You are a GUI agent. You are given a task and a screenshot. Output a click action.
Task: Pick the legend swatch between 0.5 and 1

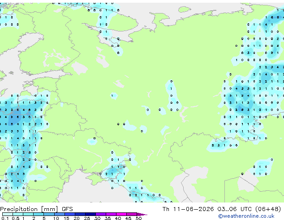18,214
